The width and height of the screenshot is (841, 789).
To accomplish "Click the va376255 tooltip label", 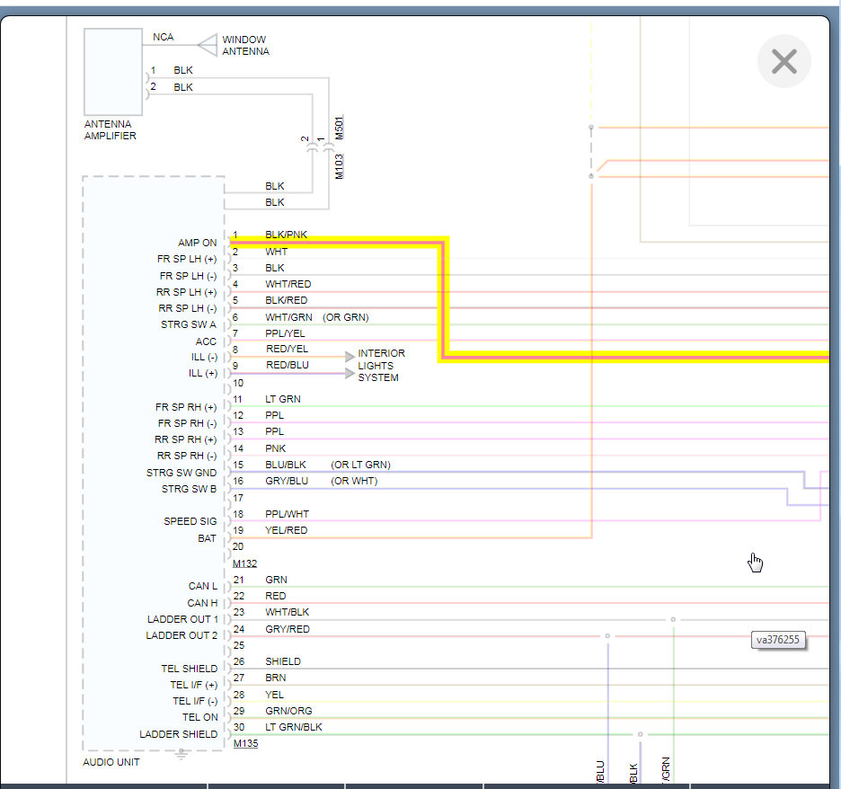I will point(777,640).
